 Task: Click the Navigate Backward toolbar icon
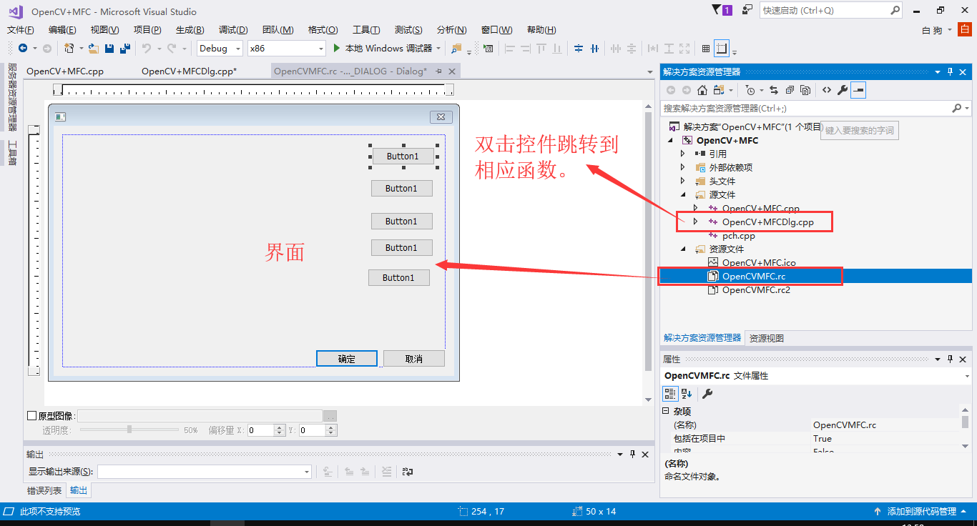tap(23, 48)
